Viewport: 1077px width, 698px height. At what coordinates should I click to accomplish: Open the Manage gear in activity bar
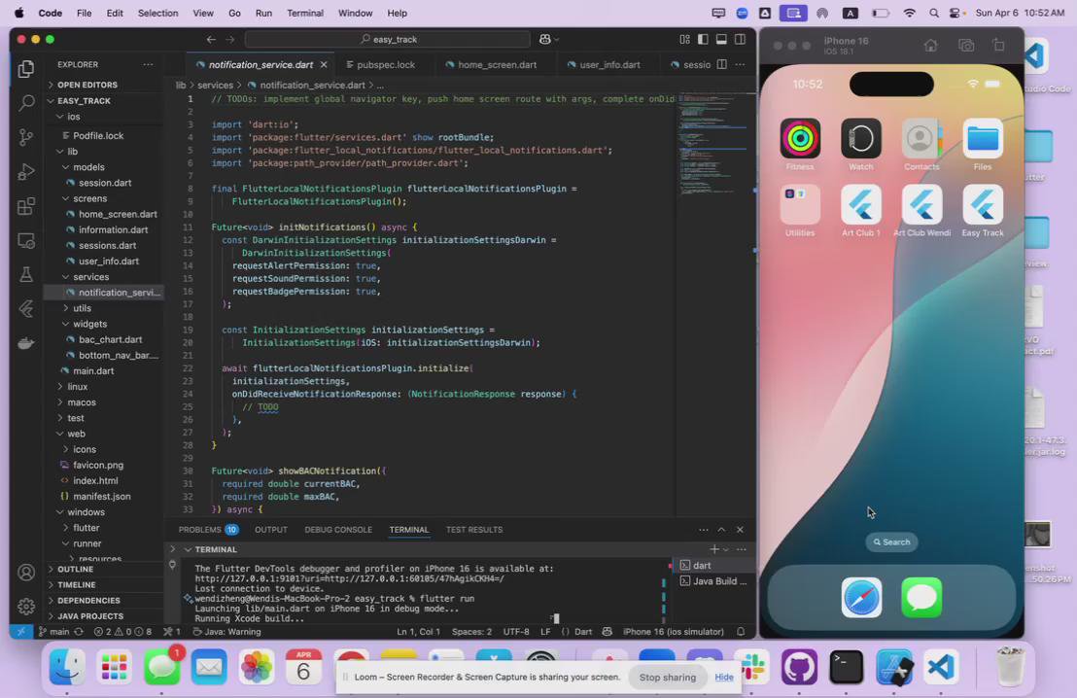(26, 607)
